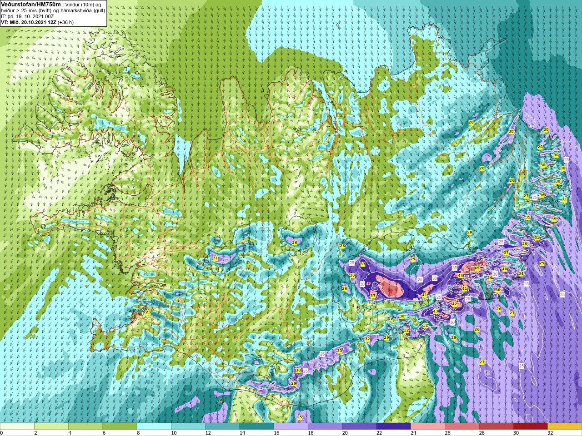Click the 2 tick on the color scale
The image size is (582, 436).
tap(35, 433)
